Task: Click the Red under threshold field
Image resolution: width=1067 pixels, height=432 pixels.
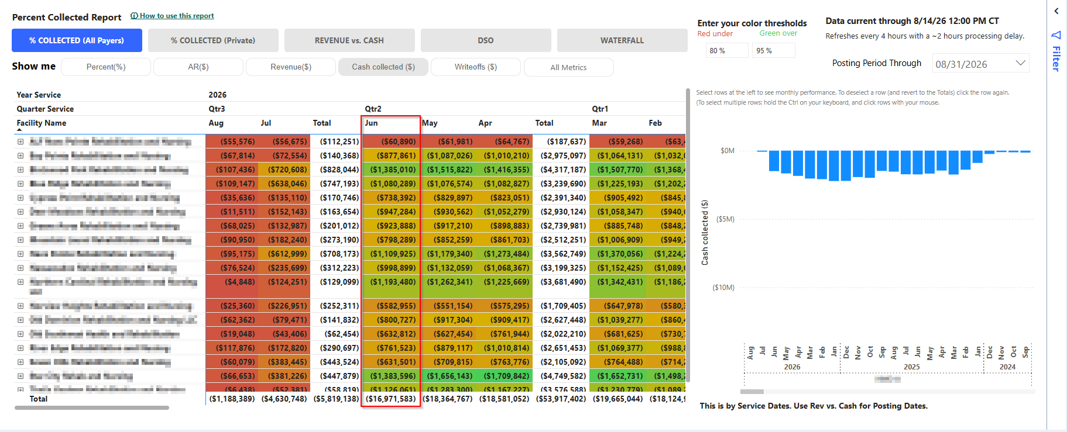Action: (727, 51)
